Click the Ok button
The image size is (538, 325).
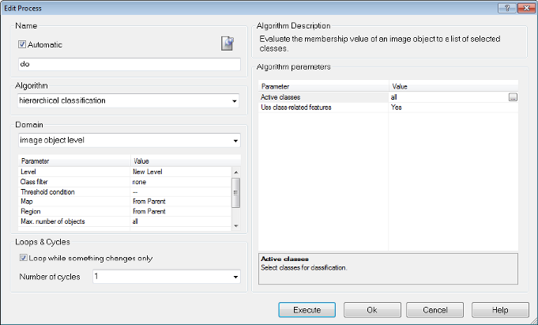coord(371,309)
